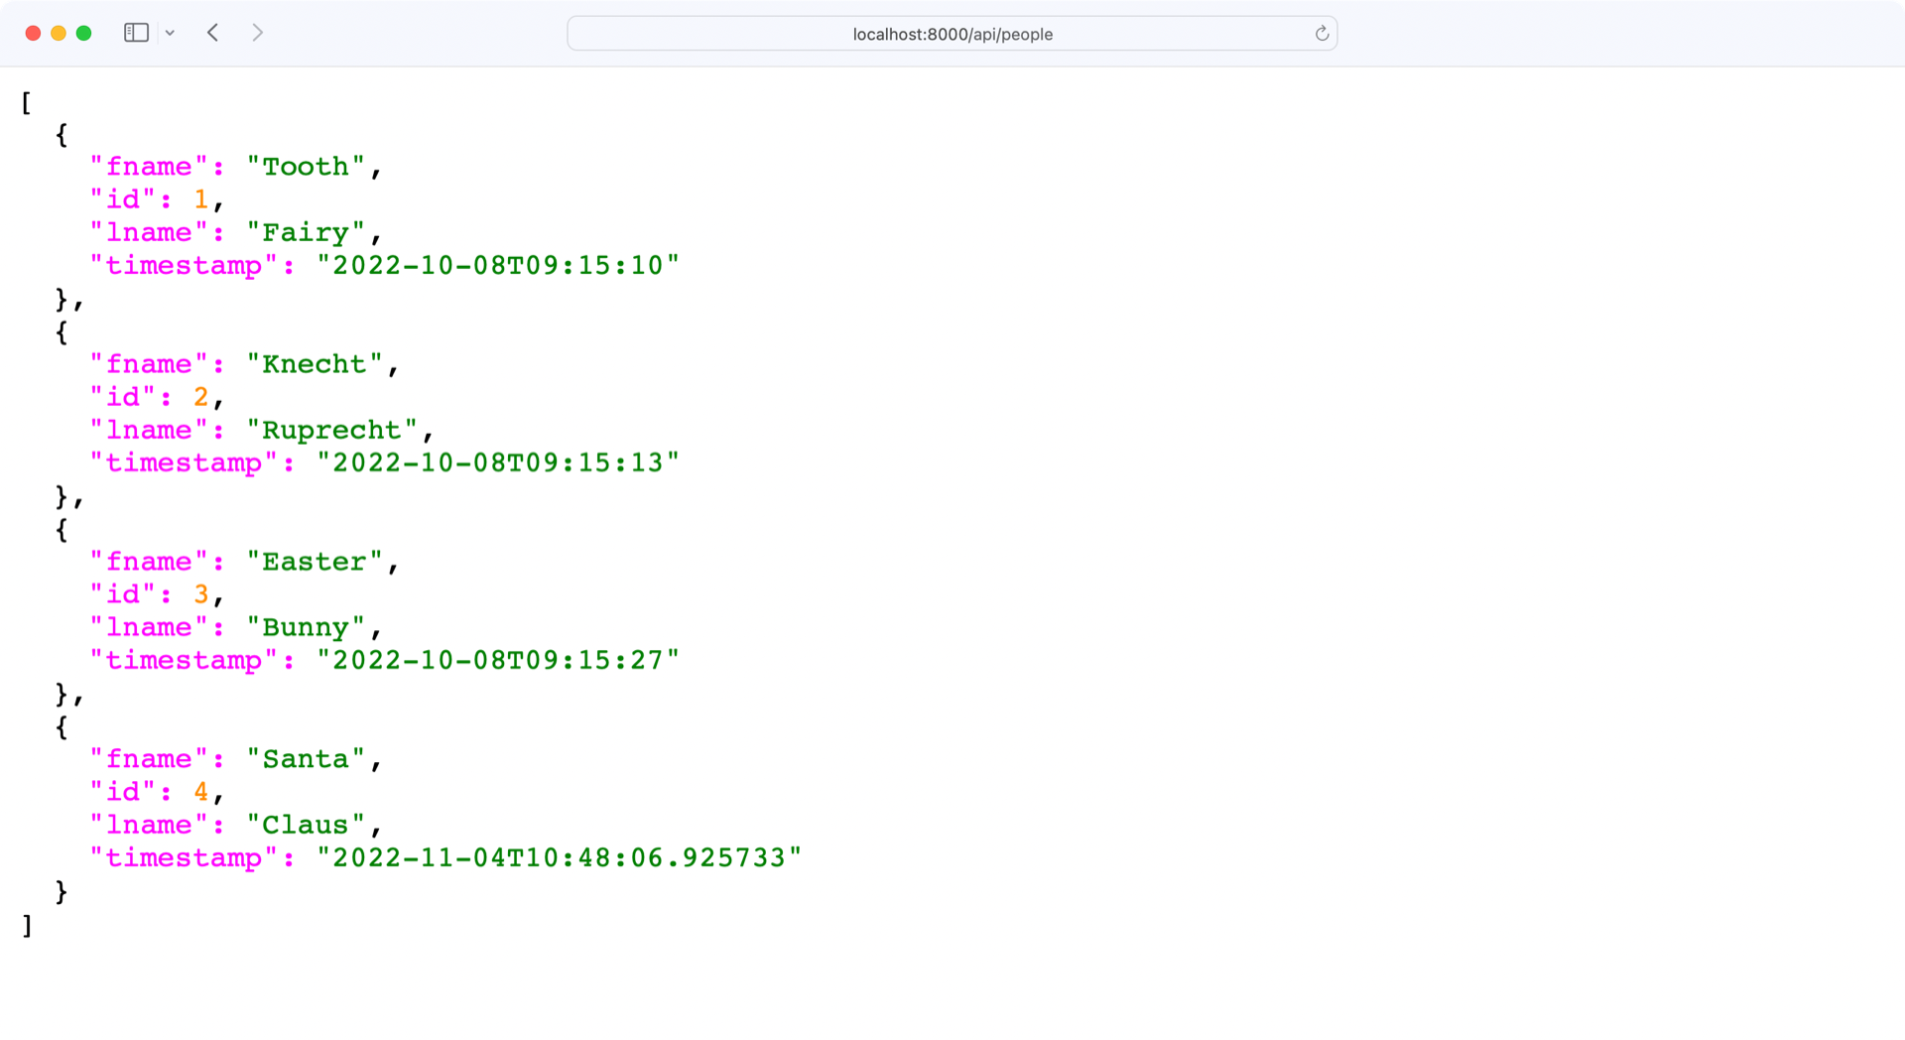Click the yellow minimize window button

[59, 32]
